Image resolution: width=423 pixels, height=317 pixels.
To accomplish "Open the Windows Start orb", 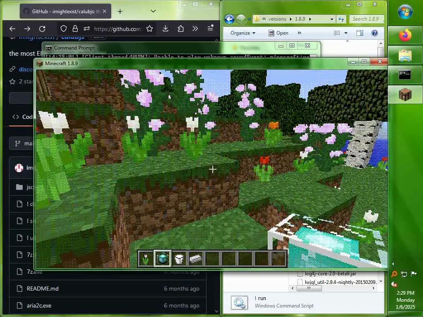I will click(x=405, y=12).
